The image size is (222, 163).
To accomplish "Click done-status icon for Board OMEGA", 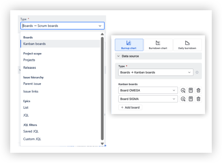I will pyautogui.click(x=183, y=90).
